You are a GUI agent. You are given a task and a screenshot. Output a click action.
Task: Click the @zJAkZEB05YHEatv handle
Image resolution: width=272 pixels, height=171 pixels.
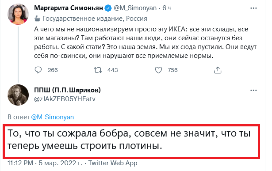[65, 99]
